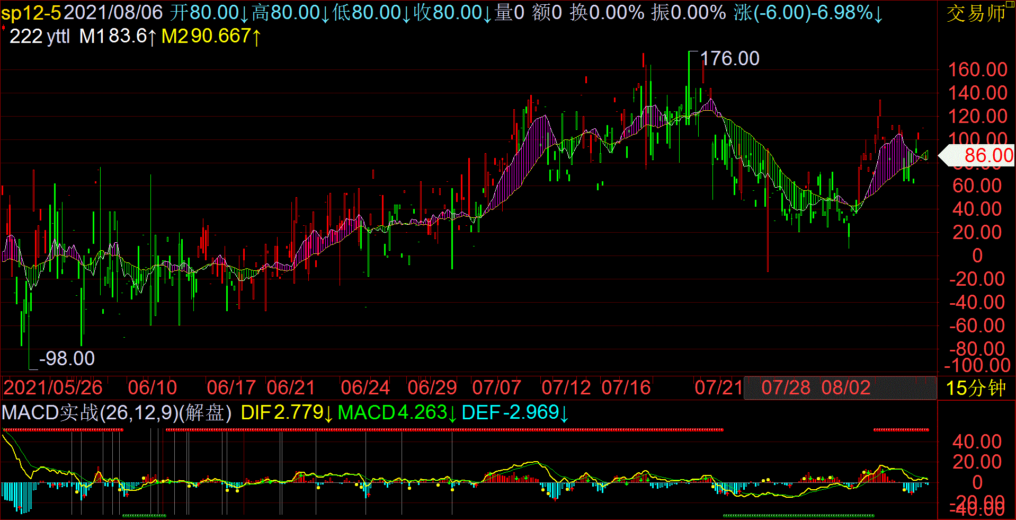
Task: Click the 07/21 date on time axis
Action: (x=718, y=387)
